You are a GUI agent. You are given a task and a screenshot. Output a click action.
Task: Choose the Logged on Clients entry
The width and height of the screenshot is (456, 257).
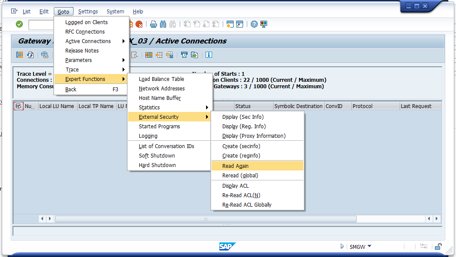click(x=87, y=22)
